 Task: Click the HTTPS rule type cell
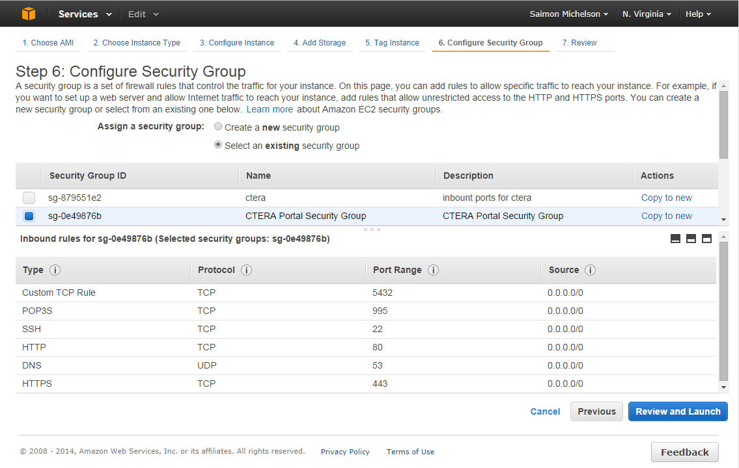coord(36,383)
